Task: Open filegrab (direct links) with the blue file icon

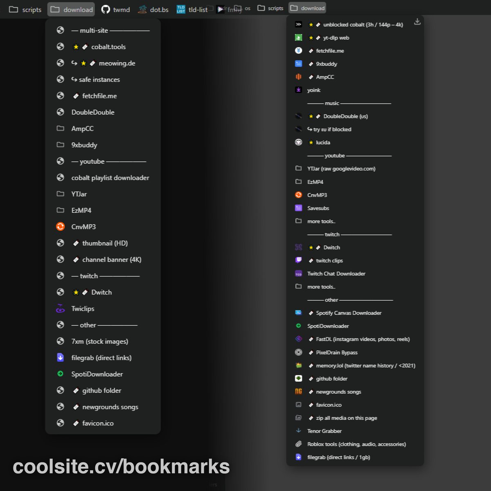Action: [103, 358]
